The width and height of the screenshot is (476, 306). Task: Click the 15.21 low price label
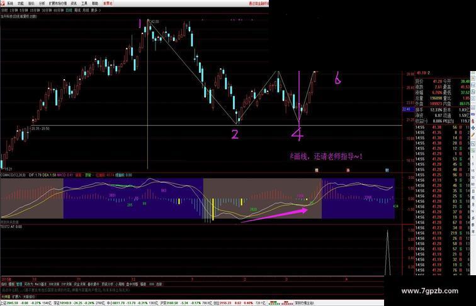(8, 169)
